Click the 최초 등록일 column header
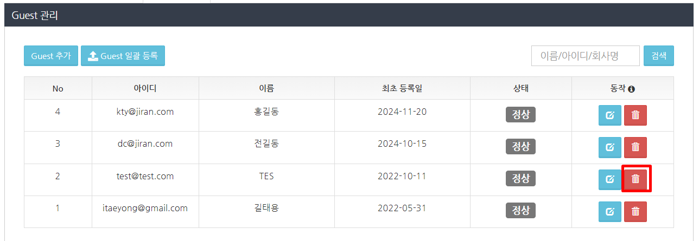The width and height of the screenshot is (699, 241). (402, 88)
